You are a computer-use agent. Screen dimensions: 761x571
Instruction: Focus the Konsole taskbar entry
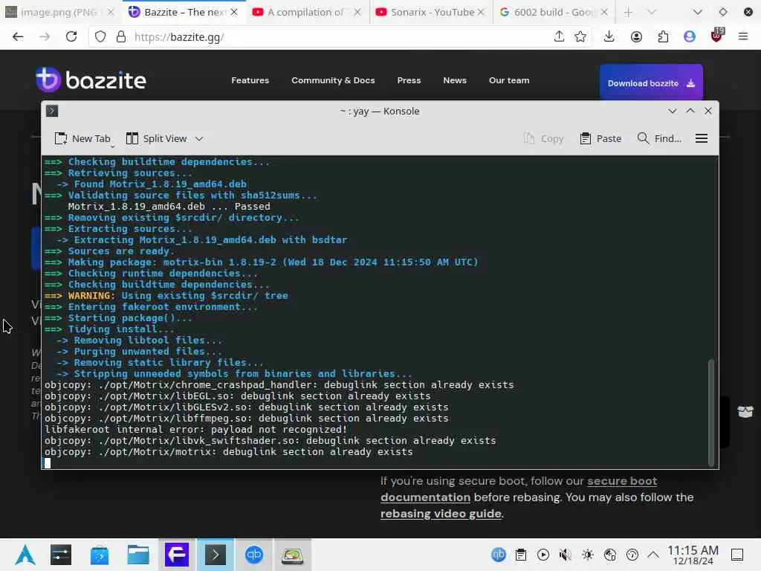215,555
